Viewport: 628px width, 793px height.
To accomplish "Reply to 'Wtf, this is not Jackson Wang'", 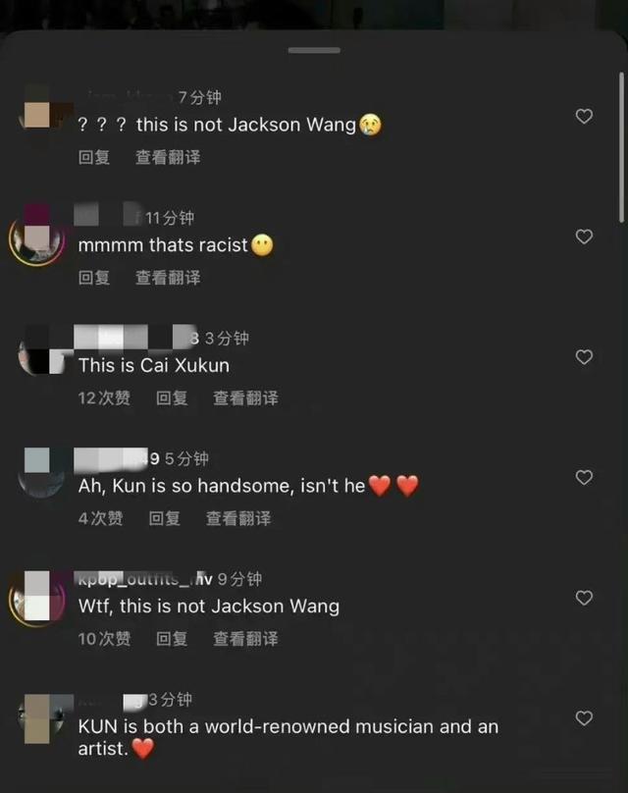I will click(172, 639).
